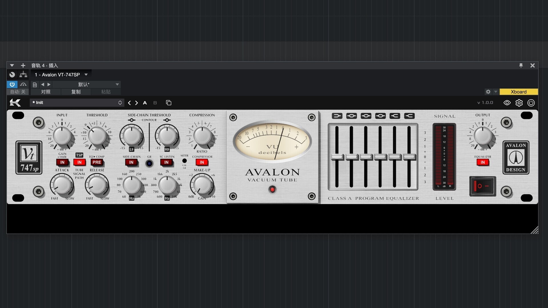Click the HF frequency Hz knob
Image resolution: width=548 pixels, height=308 pixels.
click(167, 185)
